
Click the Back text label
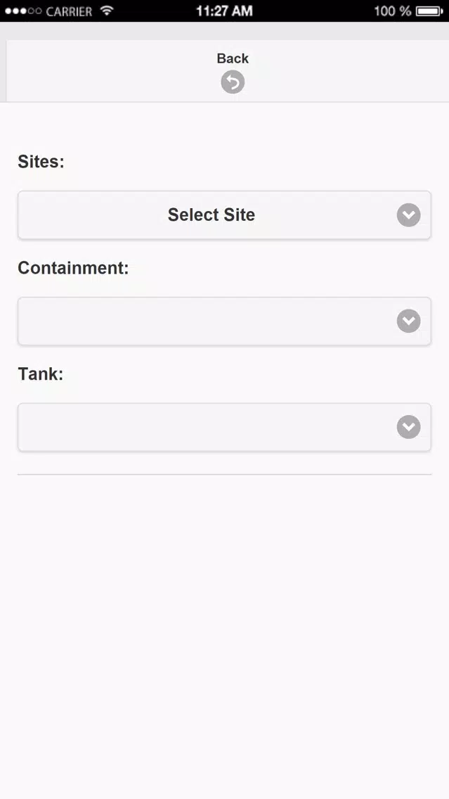pyautogui.click(x=233, y=58)
